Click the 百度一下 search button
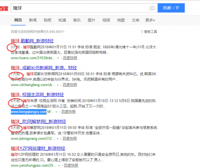The image size is (200, 168). point(173,8)
